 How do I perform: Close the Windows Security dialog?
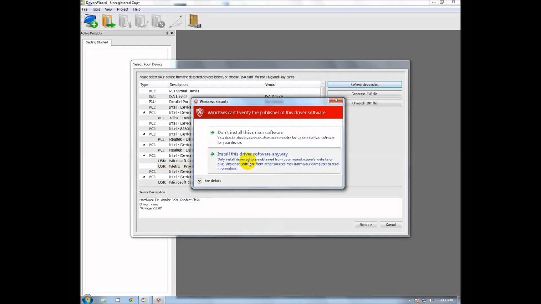[336, 100]
